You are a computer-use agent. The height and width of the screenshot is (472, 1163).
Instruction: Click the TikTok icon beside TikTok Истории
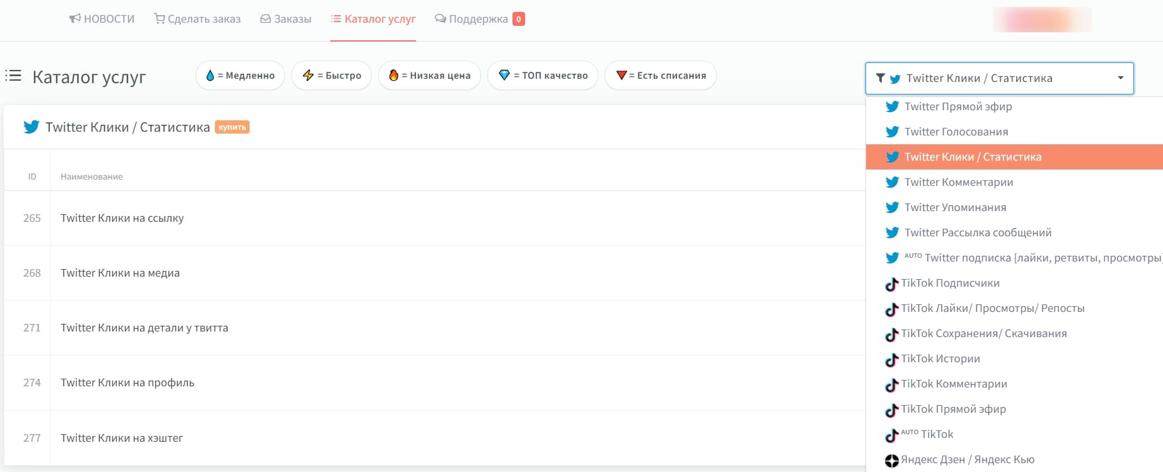pos(892,360)
